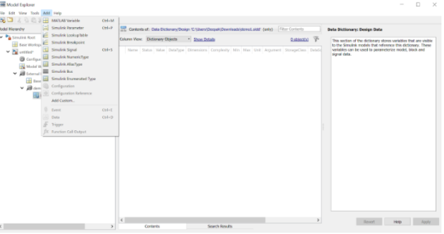Click the Simulink Enumerated Type icon

click(x=46, y=79)
